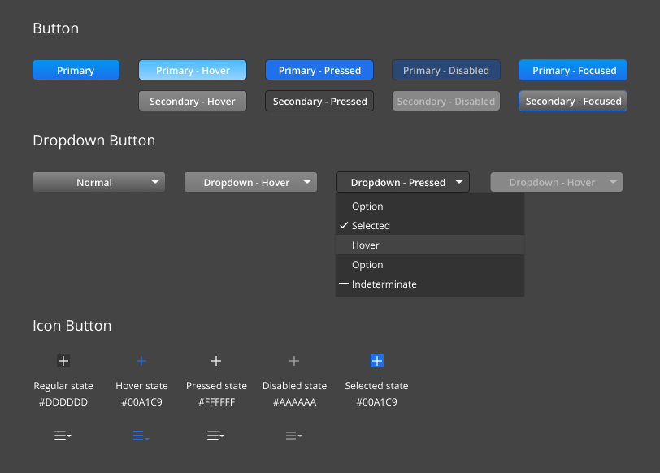This screenshot has width=660, height=473.
Task: Select the Hover state plus icon
Action: click(x=141, y=361)
